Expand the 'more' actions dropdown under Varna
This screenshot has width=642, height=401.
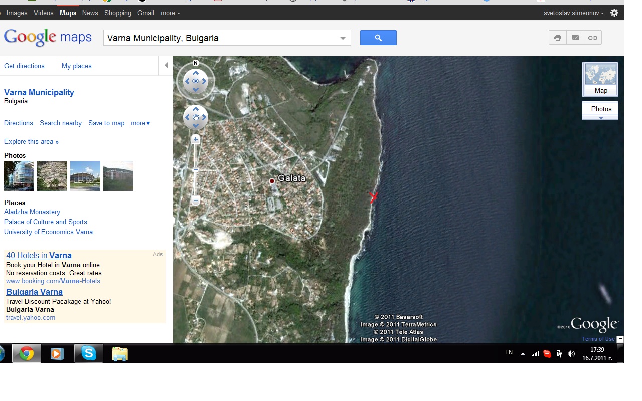coord(140,123)
